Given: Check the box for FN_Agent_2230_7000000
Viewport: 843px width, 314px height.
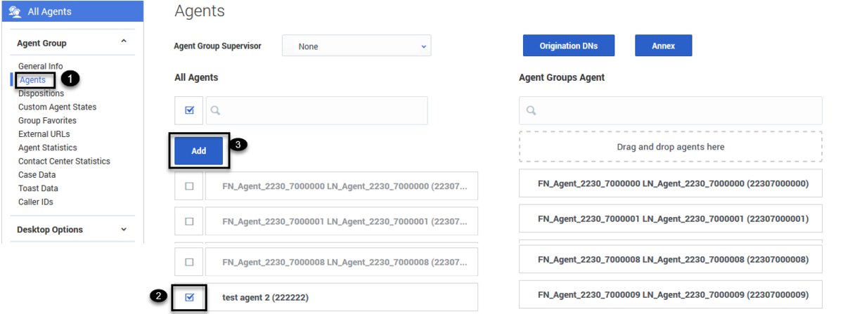Looking at the screenshot, I should coord(189,186).
